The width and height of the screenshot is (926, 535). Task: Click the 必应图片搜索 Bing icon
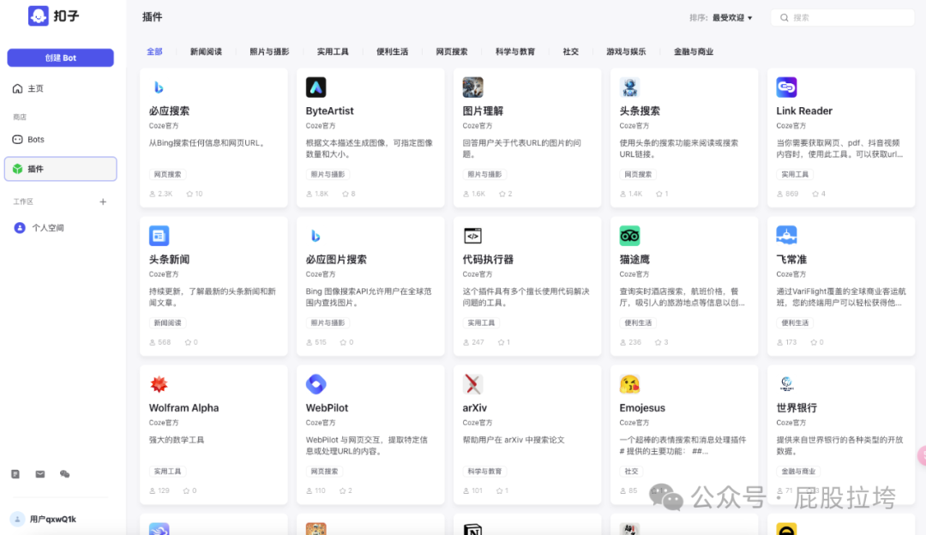[x=316, y=236]
